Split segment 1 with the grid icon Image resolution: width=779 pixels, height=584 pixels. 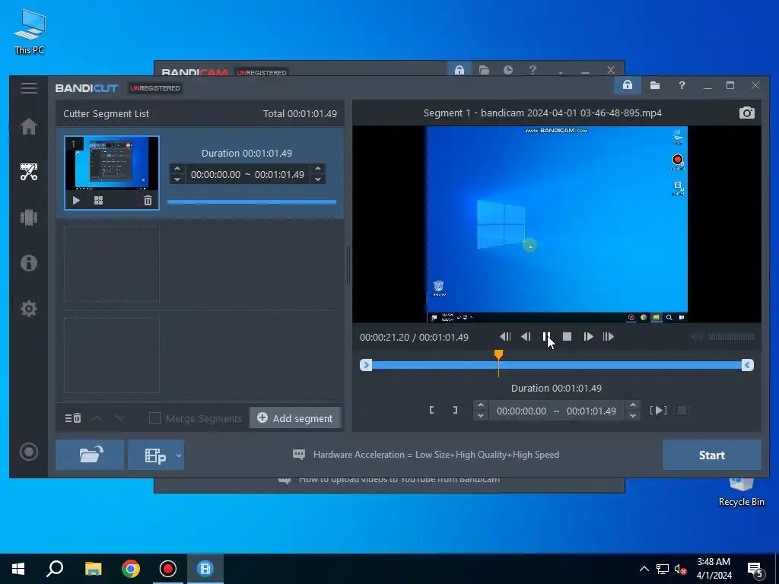tap(98, 201)
